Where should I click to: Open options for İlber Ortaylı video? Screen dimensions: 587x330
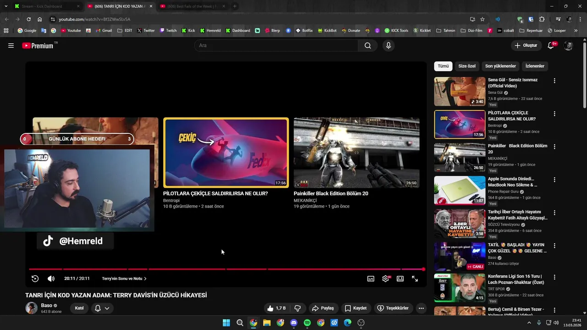point(554,213)
